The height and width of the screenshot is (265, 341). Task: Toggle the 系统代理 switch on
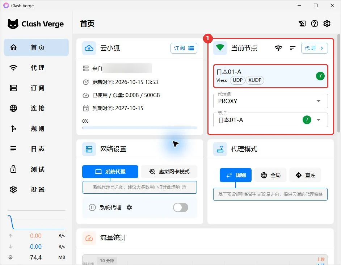pos(181,207)
